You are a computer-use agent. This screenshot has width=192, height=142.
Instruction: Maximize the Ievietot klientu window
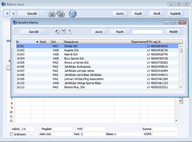(x=175, y=23)
